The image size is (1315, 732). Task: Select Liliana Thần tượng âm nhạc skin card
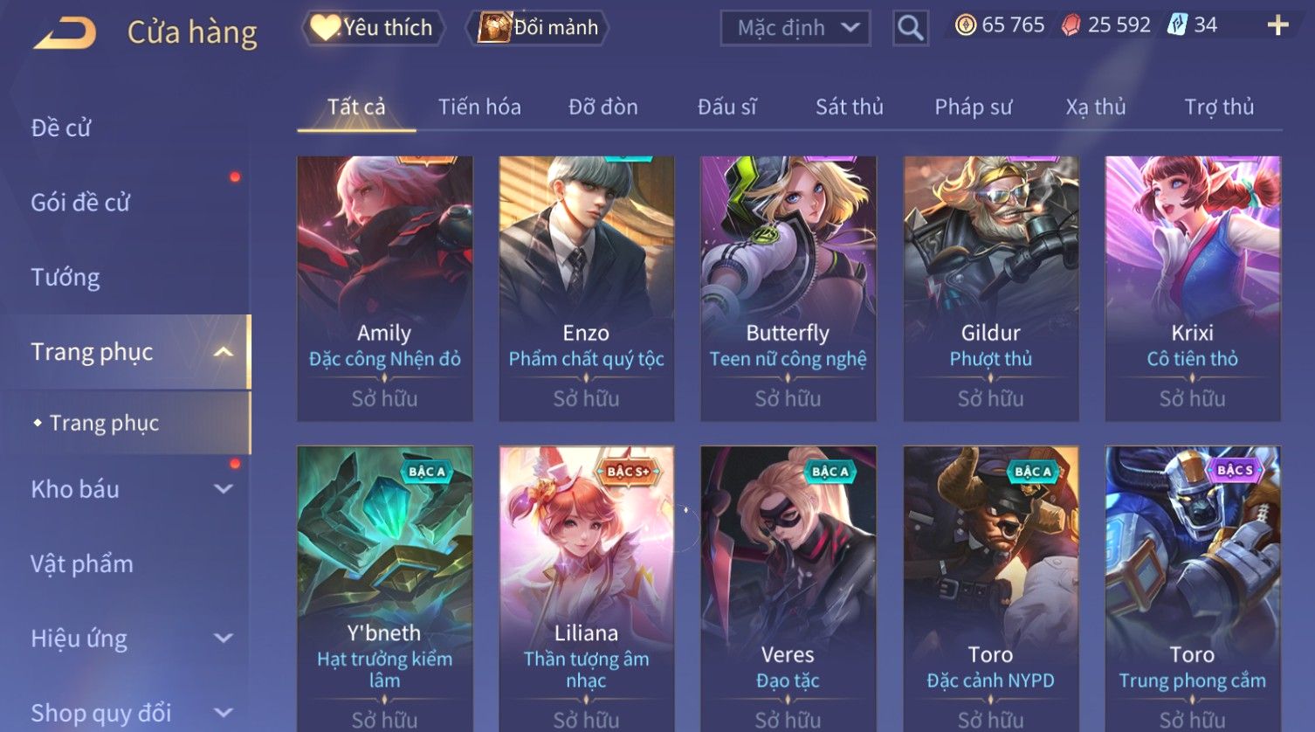(x=586, y=589)
